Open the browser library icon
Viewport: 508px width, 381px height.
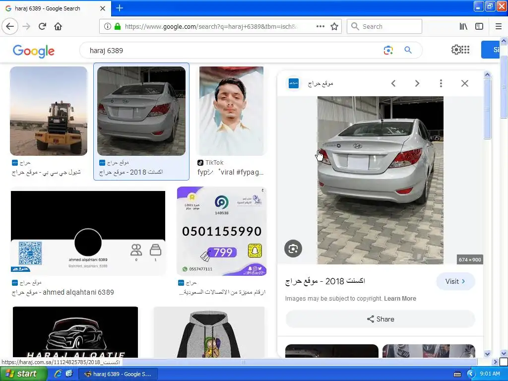(463, 27)
